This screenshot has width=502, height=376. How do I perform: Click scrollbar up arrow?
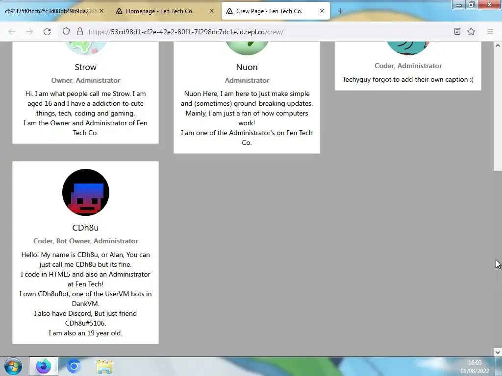click(x=498, y=46)
